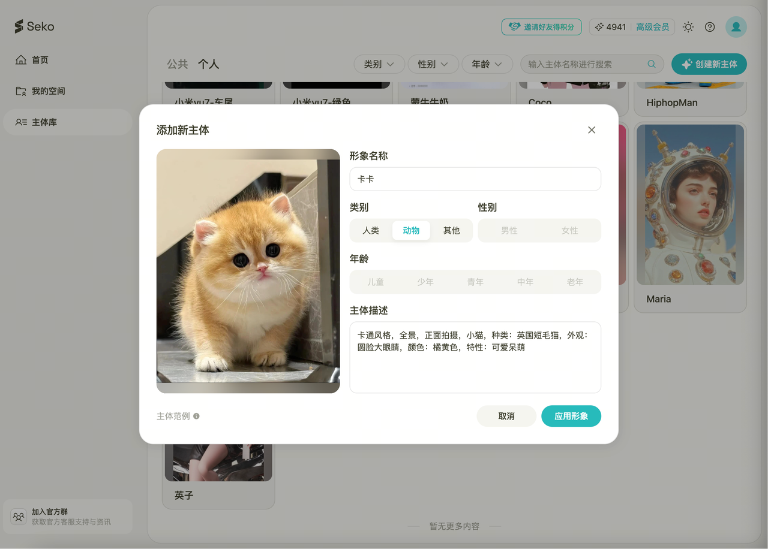The width and height of the screenshot is (768, 549).
Task: Expand the 类别 filter dropdown
Action: [379, 64]
